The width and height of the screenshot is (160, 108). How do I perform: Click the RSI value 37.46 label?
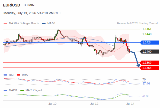146,83
